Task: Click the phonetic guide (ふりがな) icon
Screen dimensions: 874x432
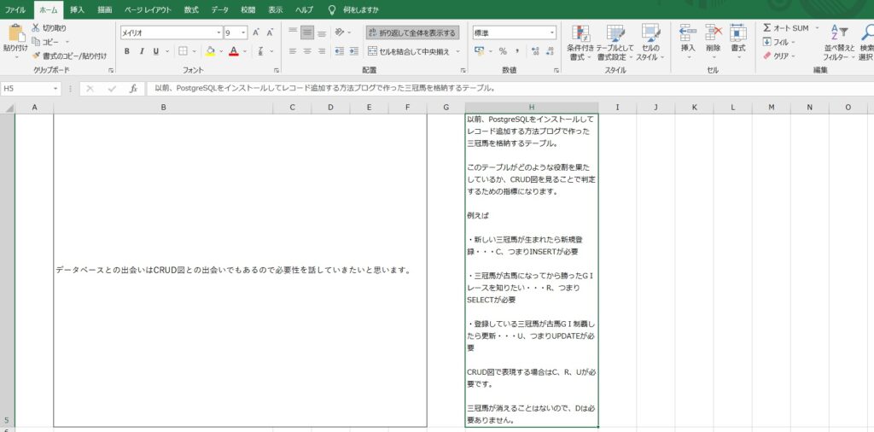Action: pos(260,51)
